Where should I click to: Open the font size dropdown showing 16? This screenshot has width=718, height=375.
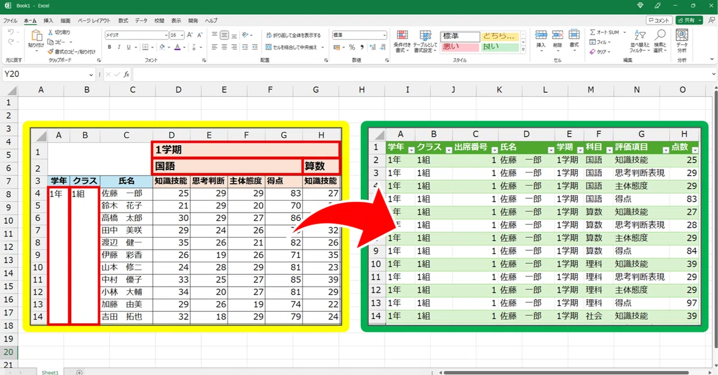click(182, 35)
